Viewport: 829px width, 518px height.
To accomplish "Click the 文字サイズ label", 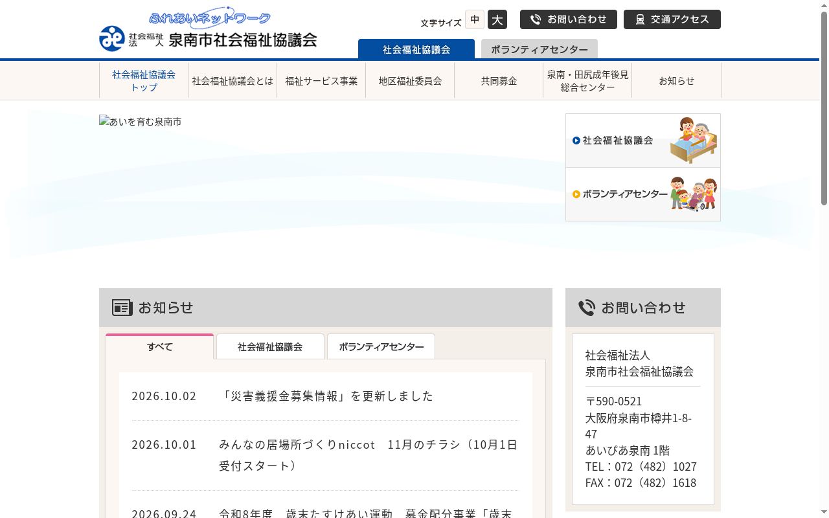I will click(441, 23).
